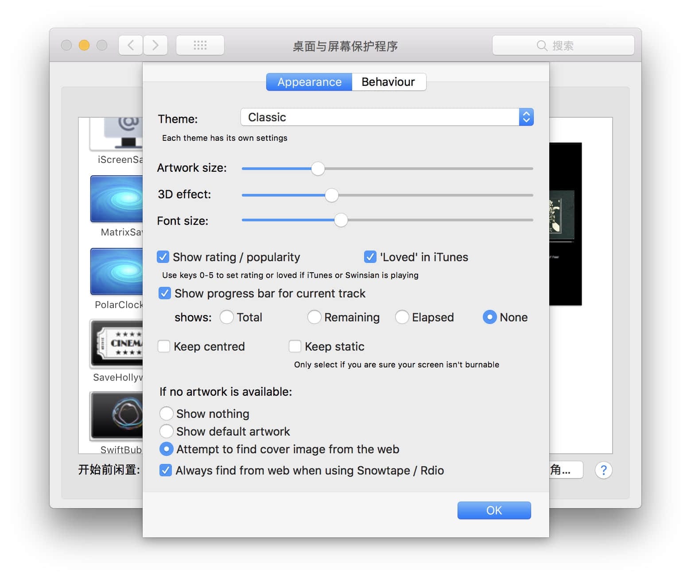Select the SwiftBubble screensaver icon

click(x=117, y=415)
